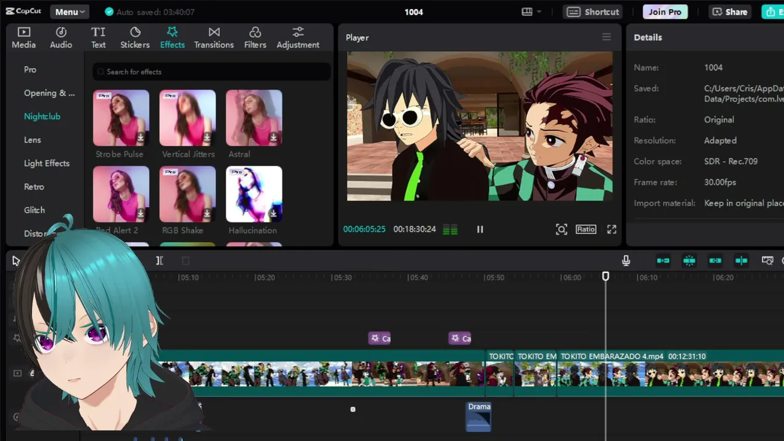Open the Adjustment tab
This screenshot has width=784, height=441.
(298, 38)
